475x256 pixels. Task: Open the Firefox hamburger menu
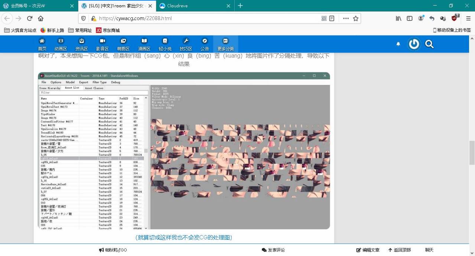click(x=468, y=19)
